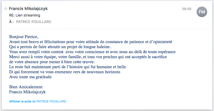Click recipient PATRICE POUILLARD in the À field
The height and width of the screenshot is (111, 214).
click(34, 22)
